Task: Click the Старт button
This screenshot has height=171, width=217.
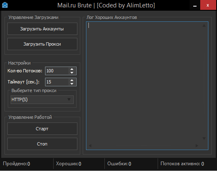Action: tap(42, 129)
